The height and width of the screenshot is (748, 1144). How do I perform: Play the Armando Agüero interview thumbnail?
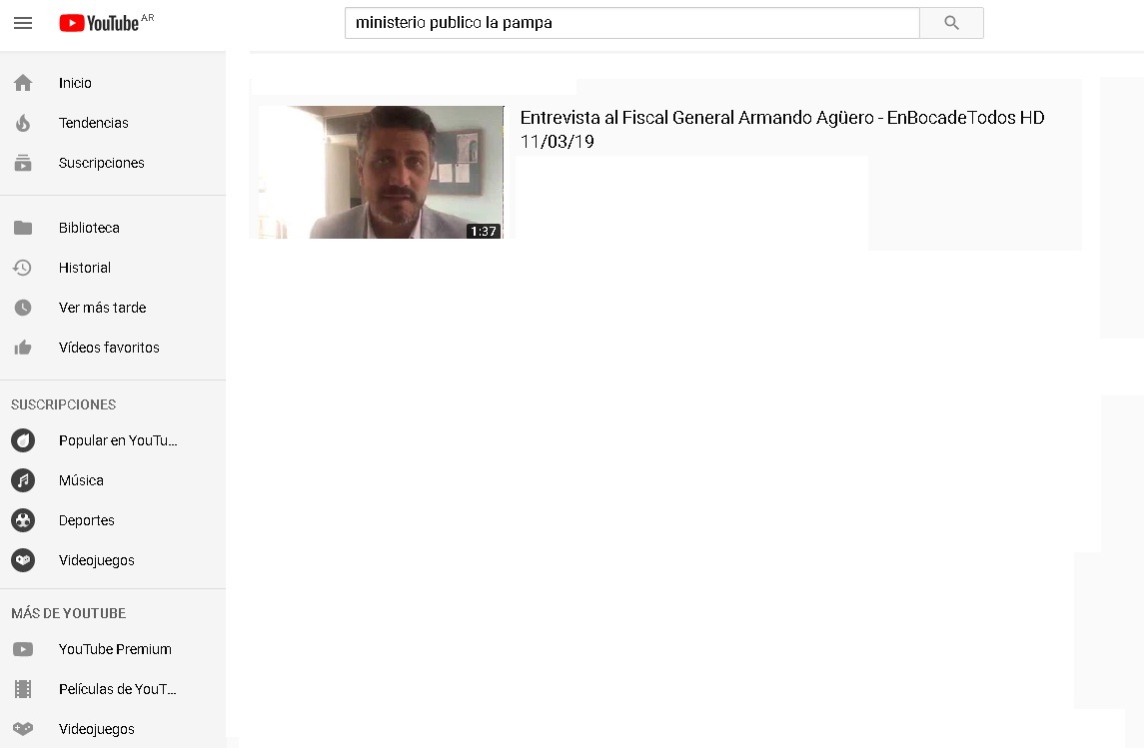[x=381, y=172]
